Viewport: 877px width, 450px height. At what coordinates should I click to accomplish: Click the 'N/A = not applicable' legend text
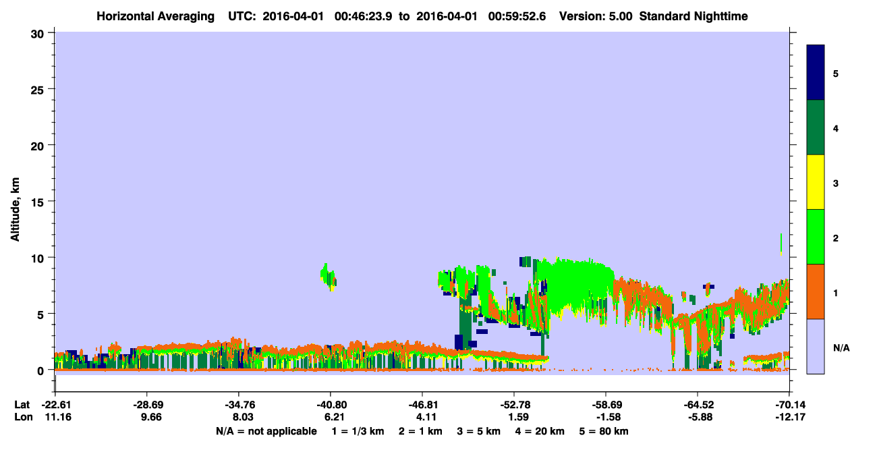(266, 431)
